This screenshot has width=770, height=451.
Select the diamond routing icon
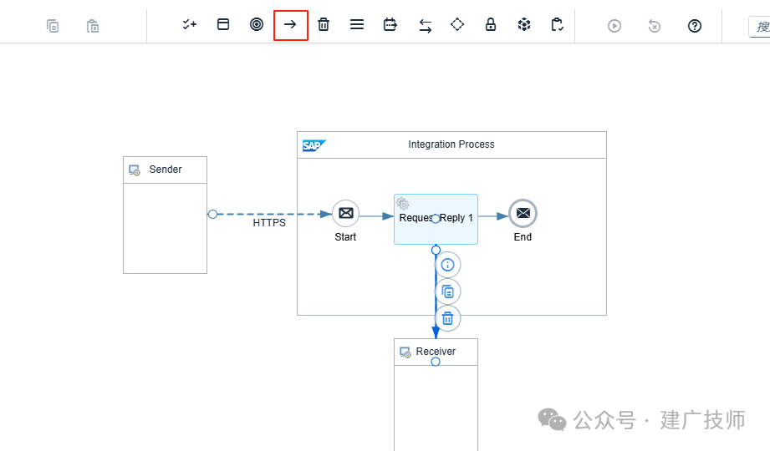(457, 24)
